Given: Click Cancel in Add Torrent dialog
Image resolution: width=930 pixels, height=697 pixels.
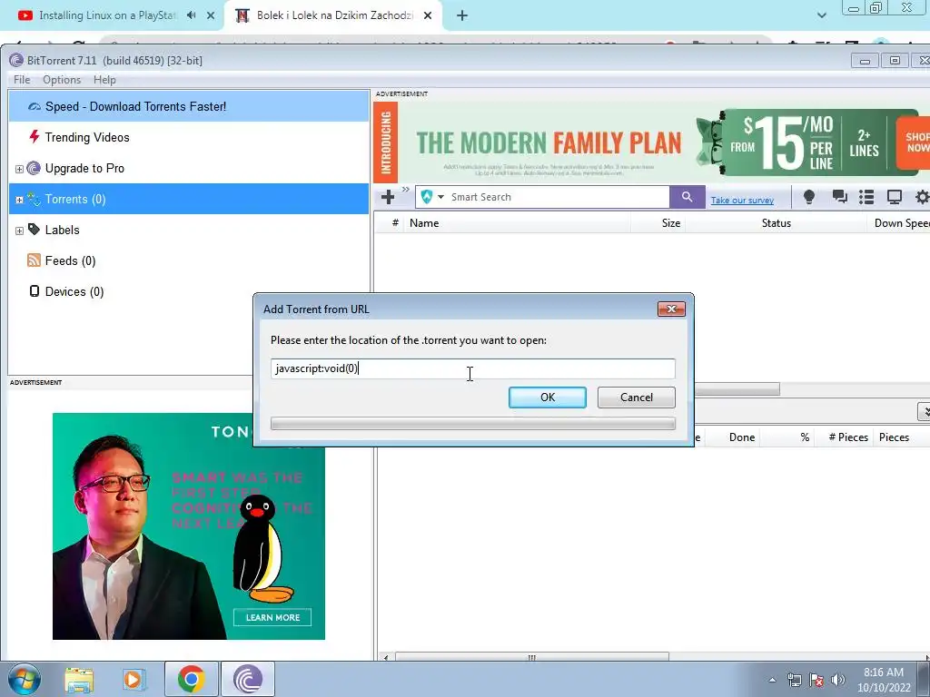Looking at the screenshot, I should tap(637, 398).
